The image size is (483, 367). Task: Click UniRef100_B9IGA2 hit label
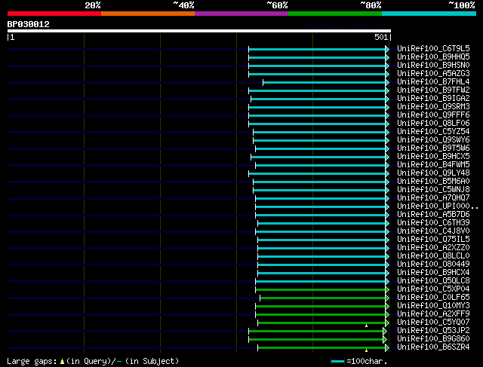433,99
